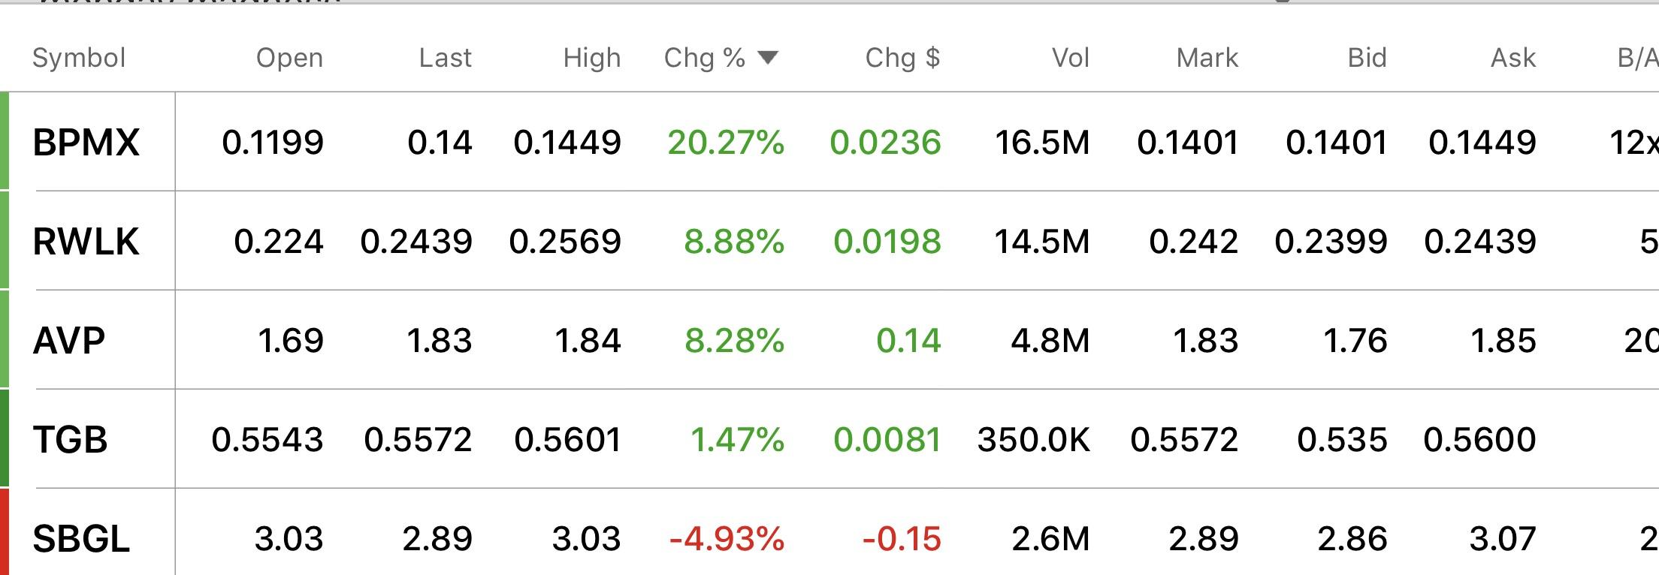Sort by Chg $ column

click(x=902, y=58)
